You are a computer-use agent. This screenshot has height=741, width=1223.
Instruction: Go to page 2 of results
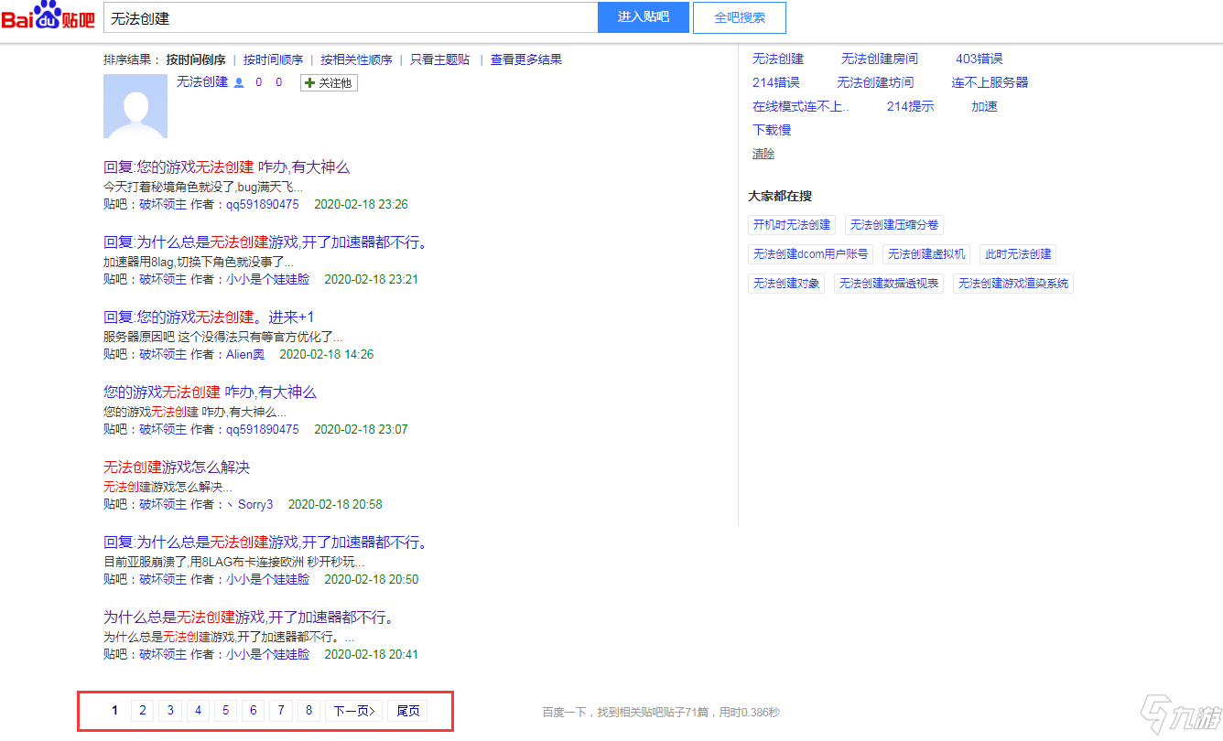point(142,711)
